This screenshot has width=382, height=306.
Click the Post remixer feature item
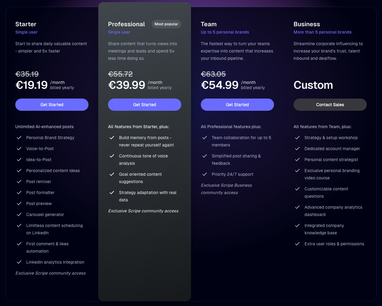39,182
